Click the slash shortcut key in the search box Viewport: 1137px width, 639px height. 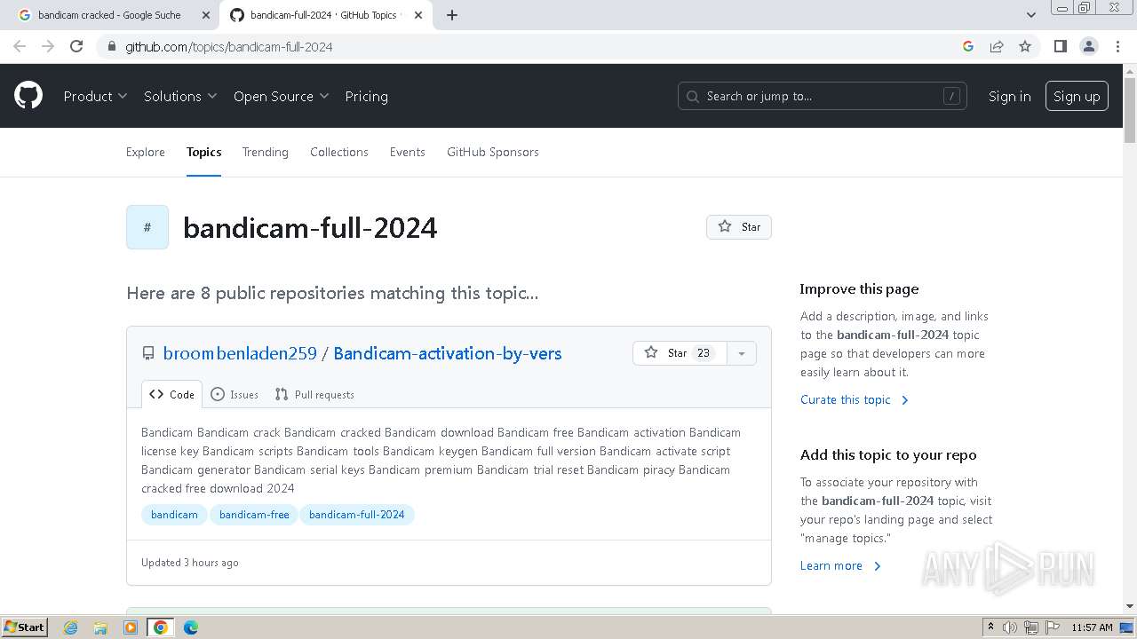[x=951, y=96]
